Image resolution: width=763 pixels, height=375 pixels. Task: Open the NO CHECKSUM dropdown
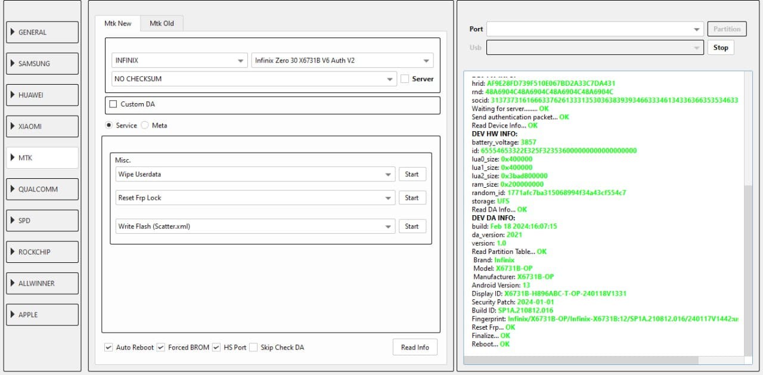[254, 79]
